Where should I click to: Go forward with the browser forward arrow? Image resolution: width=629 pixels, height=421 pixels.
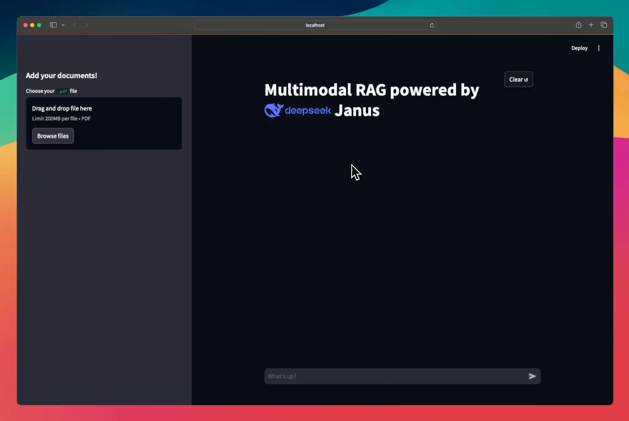point(86,25)
